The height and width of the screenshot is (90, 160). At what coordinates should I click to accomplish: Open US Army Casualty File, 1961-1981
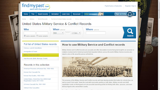pos(40,84)
